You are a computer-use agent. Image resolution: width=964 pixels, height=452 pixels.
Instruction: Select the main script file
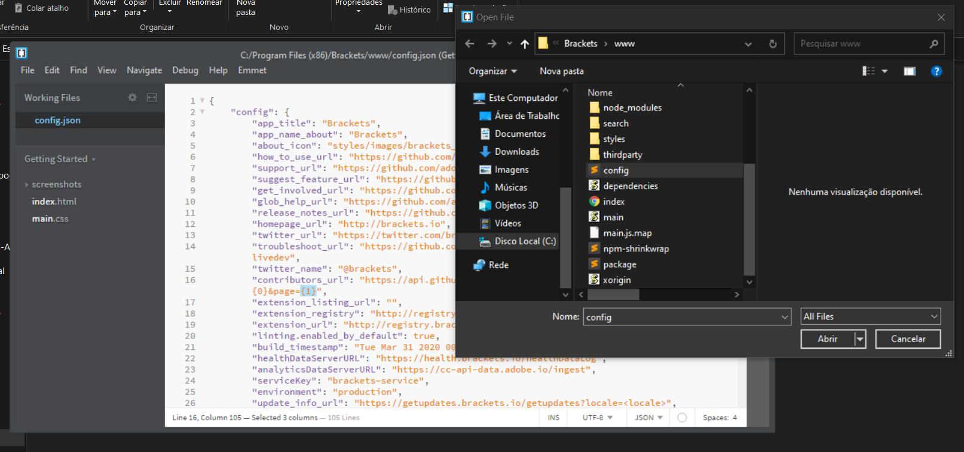coord(607,217)
